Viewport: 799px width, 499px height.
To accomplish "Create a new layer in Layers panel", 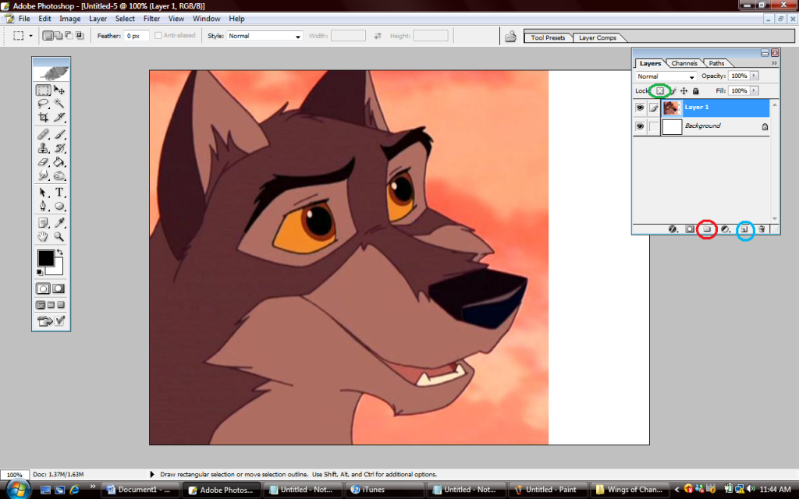I will click(x=744, y=229).
